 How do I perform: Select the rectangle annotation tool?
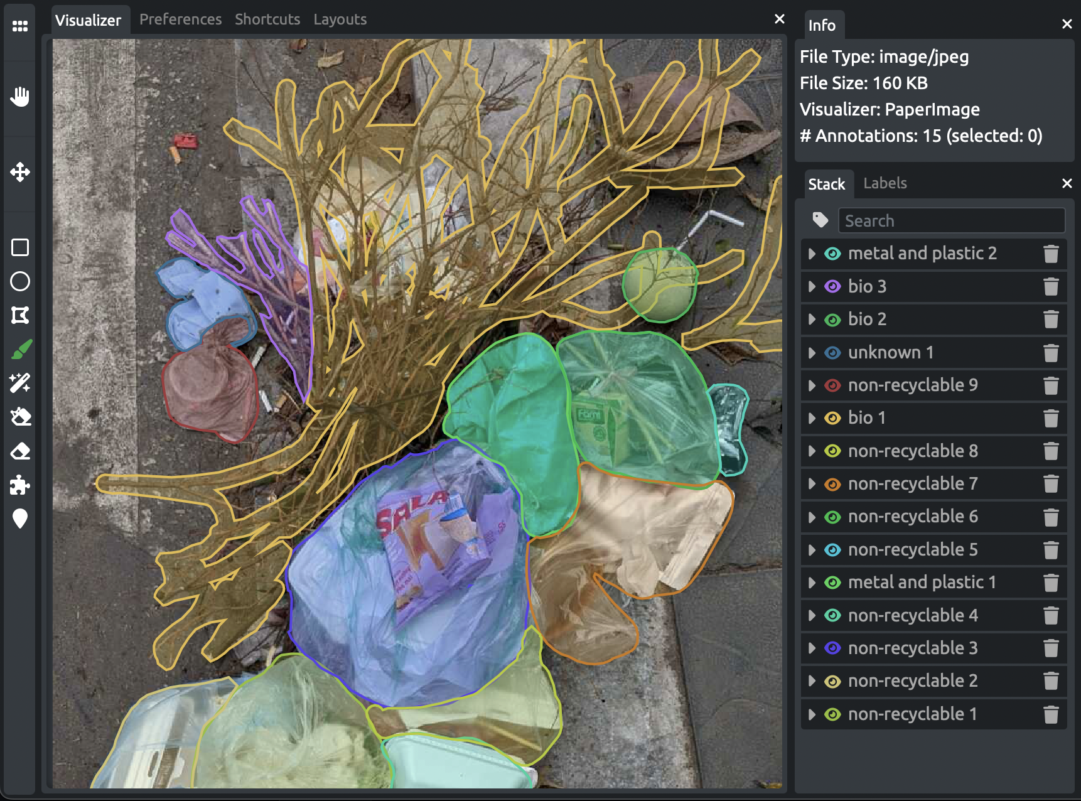[x=20, y=247]
